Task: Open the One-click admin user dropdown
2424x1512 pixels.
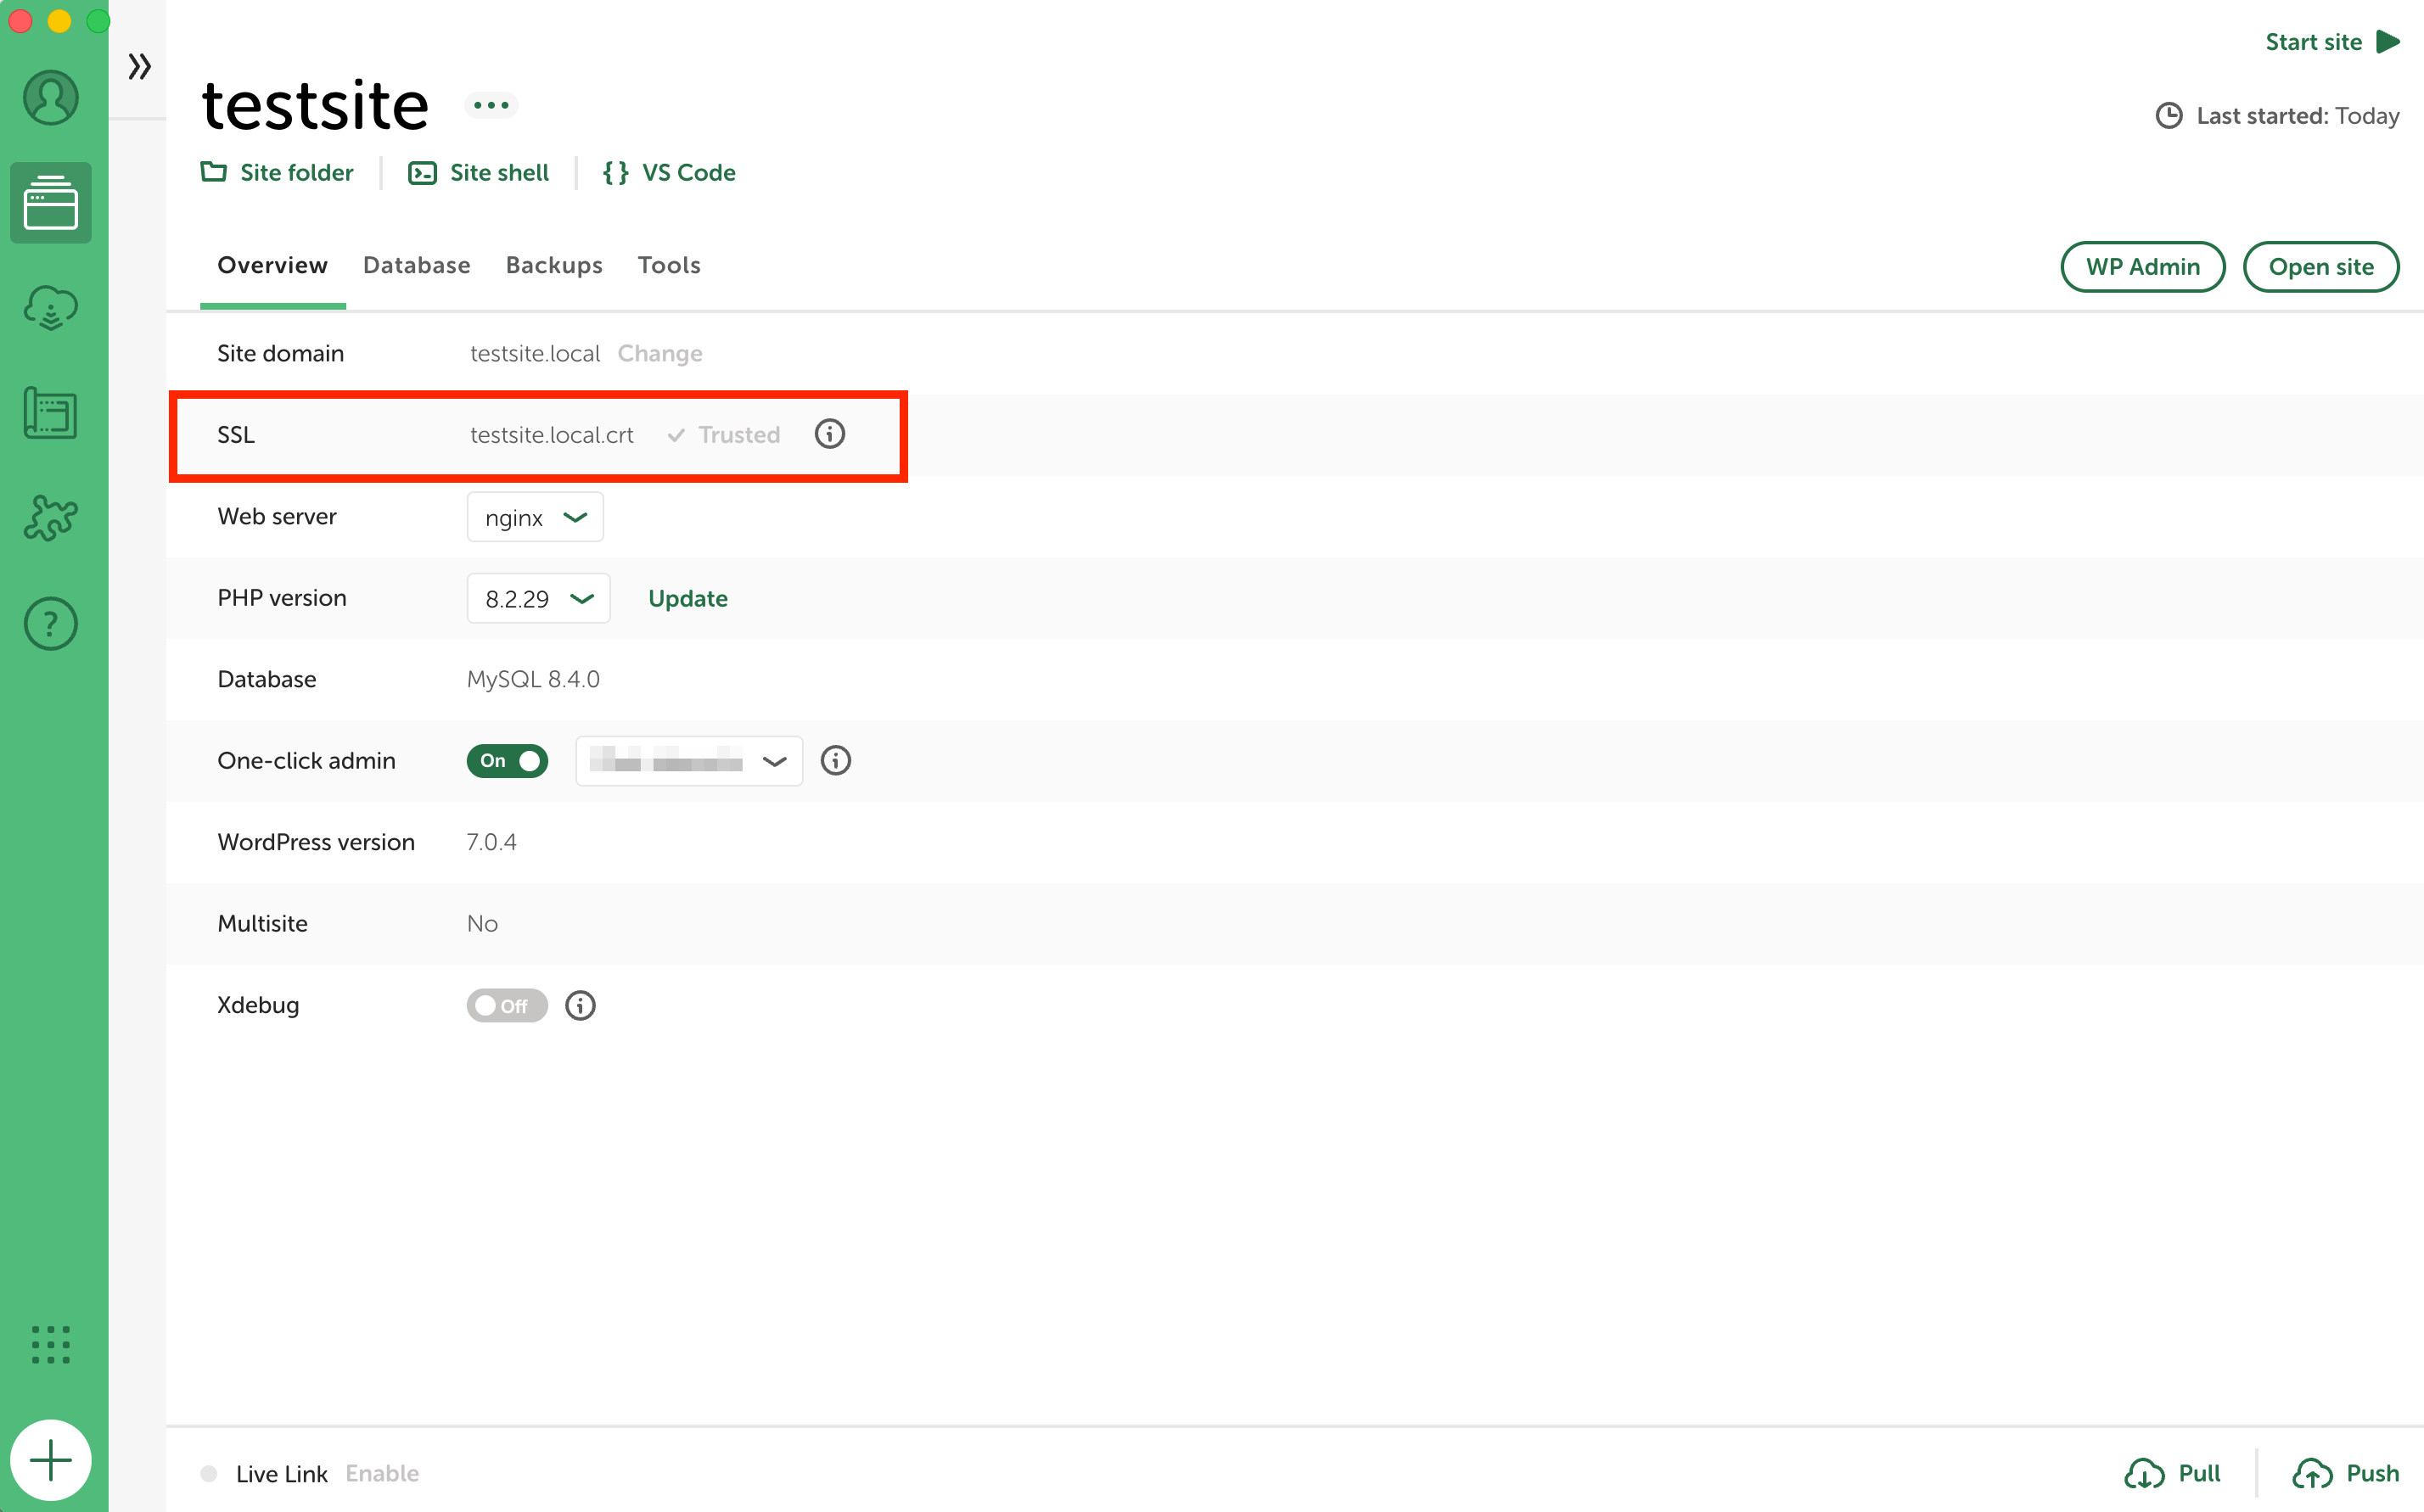Action: click(689, 761)
